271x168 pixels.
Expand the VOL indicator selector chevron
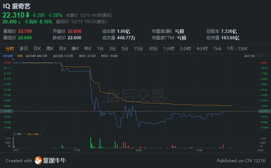tap(24, 134)
